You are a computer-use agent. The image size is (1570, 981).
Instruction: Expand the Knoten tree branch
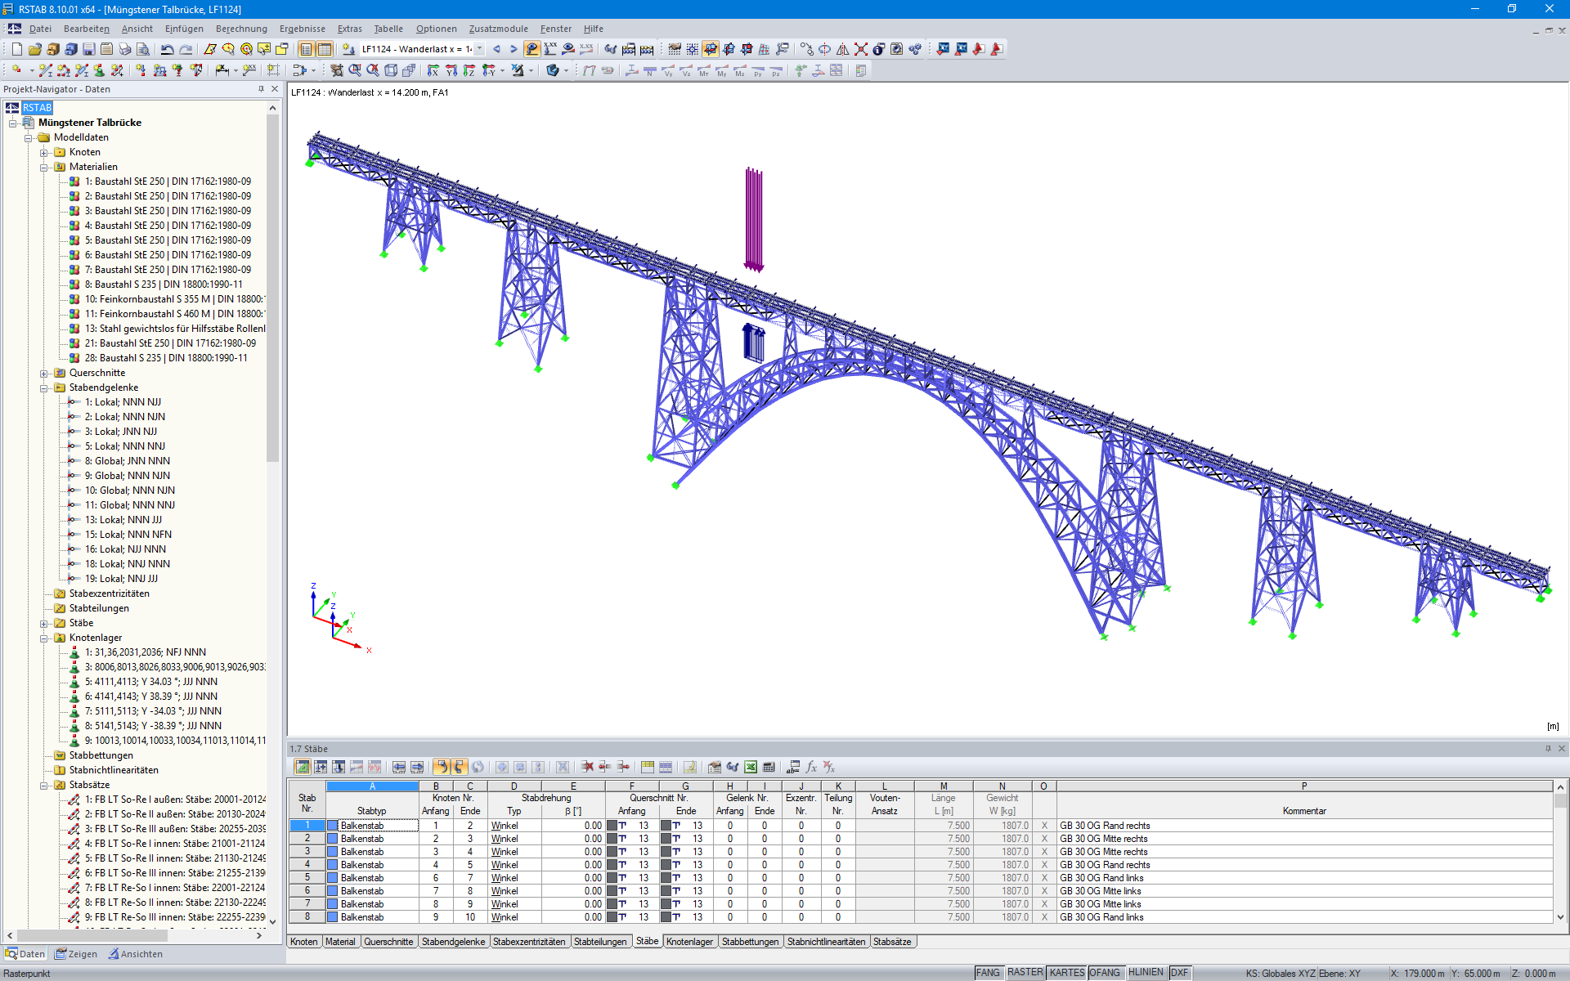[45, 152]
